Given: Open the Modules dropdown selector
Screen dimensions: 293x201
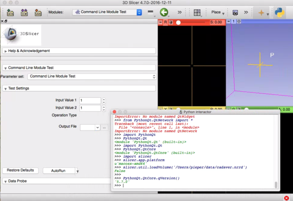Looking at the screenshot, I should pos(107,12).
